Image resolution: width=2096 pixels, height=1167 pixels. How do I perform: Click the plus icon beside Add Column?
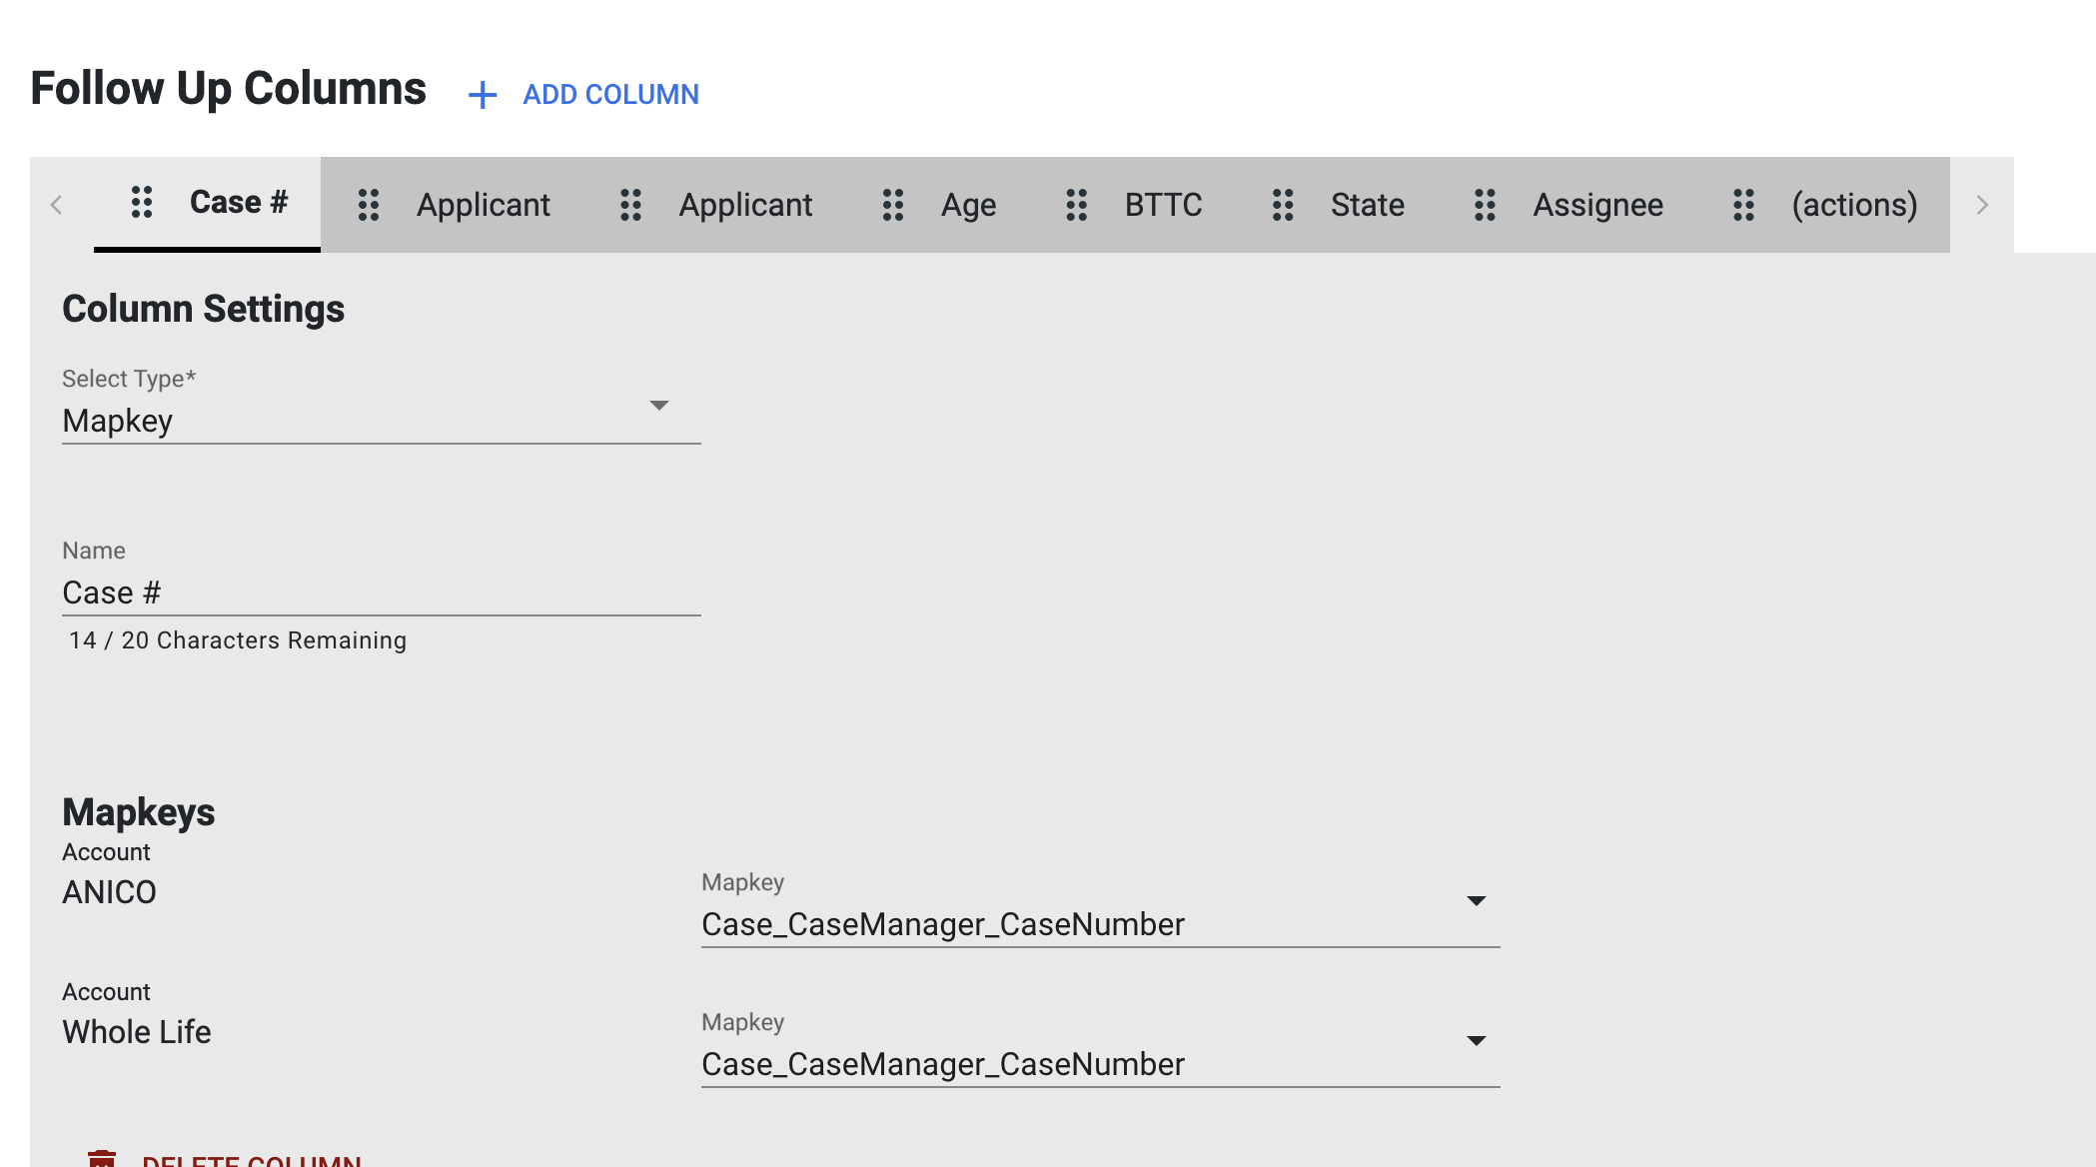coord(483,95)
